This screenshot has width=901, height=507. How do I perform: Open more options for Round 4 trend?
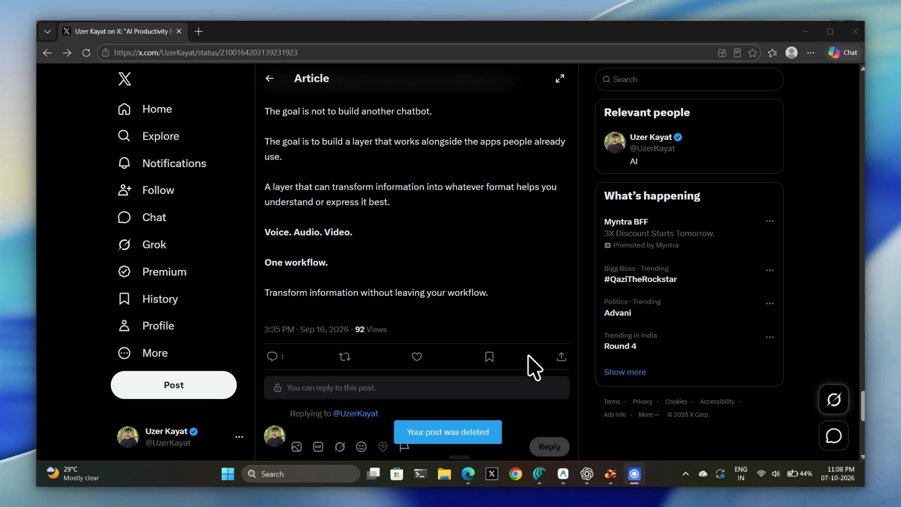(x=770, y=337)
